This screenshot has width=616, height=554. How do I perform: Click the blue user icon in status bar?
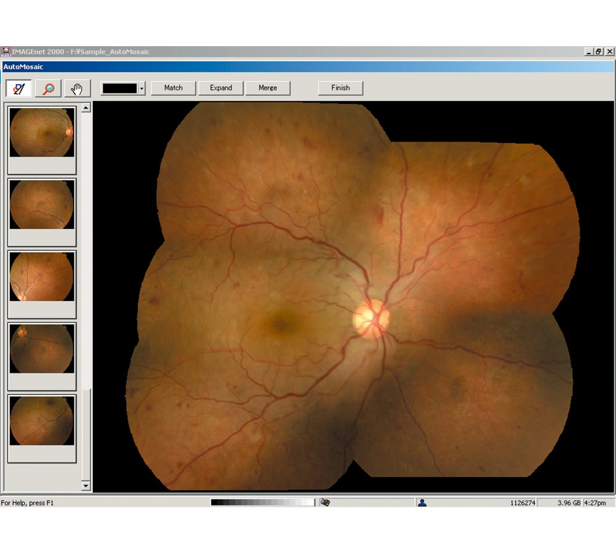(x=422, y=502)
